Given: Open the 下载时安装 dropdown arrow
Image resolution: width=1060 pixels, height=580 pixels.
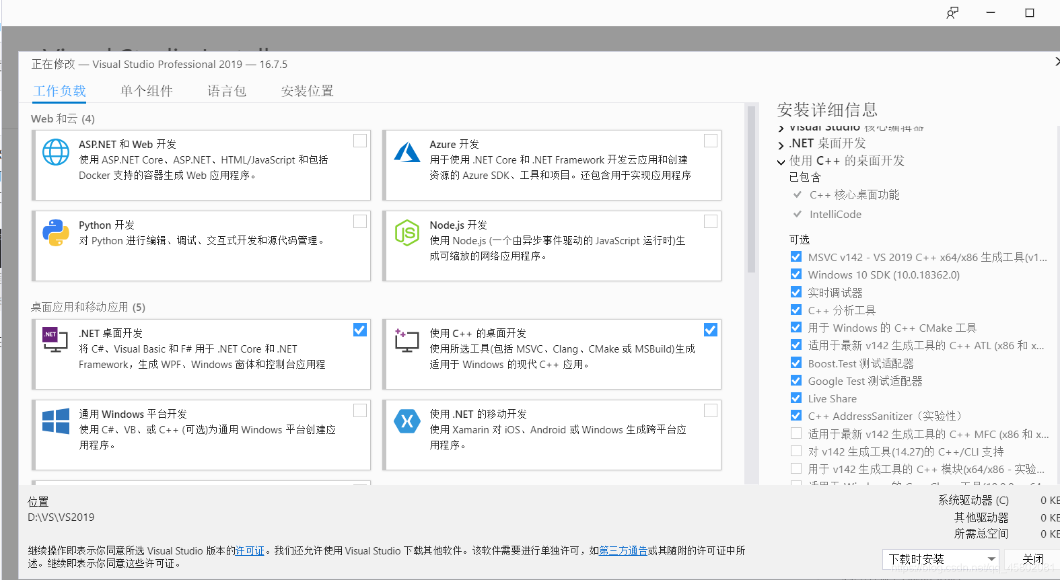Looking at the screenshot, I should point(991,559).
